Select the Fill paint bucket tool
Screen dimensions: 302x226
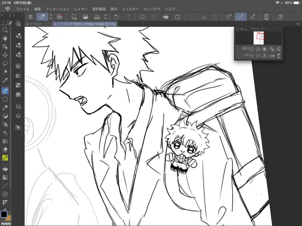point(5,169)
